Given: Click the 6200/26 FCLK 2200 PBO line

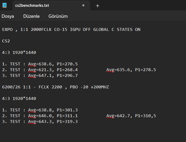Looking at the screenshot, I should pos(56,87).
